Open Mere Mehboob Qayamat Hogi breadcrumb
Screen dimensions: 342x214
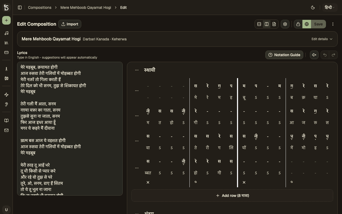(86, 7)
